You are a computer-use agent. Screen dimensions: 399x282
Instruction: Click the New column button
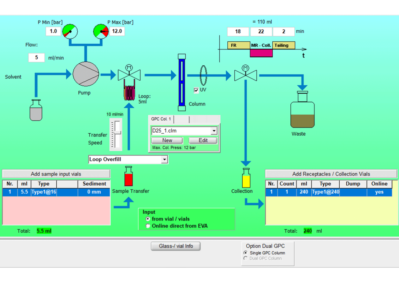(167, 140)
